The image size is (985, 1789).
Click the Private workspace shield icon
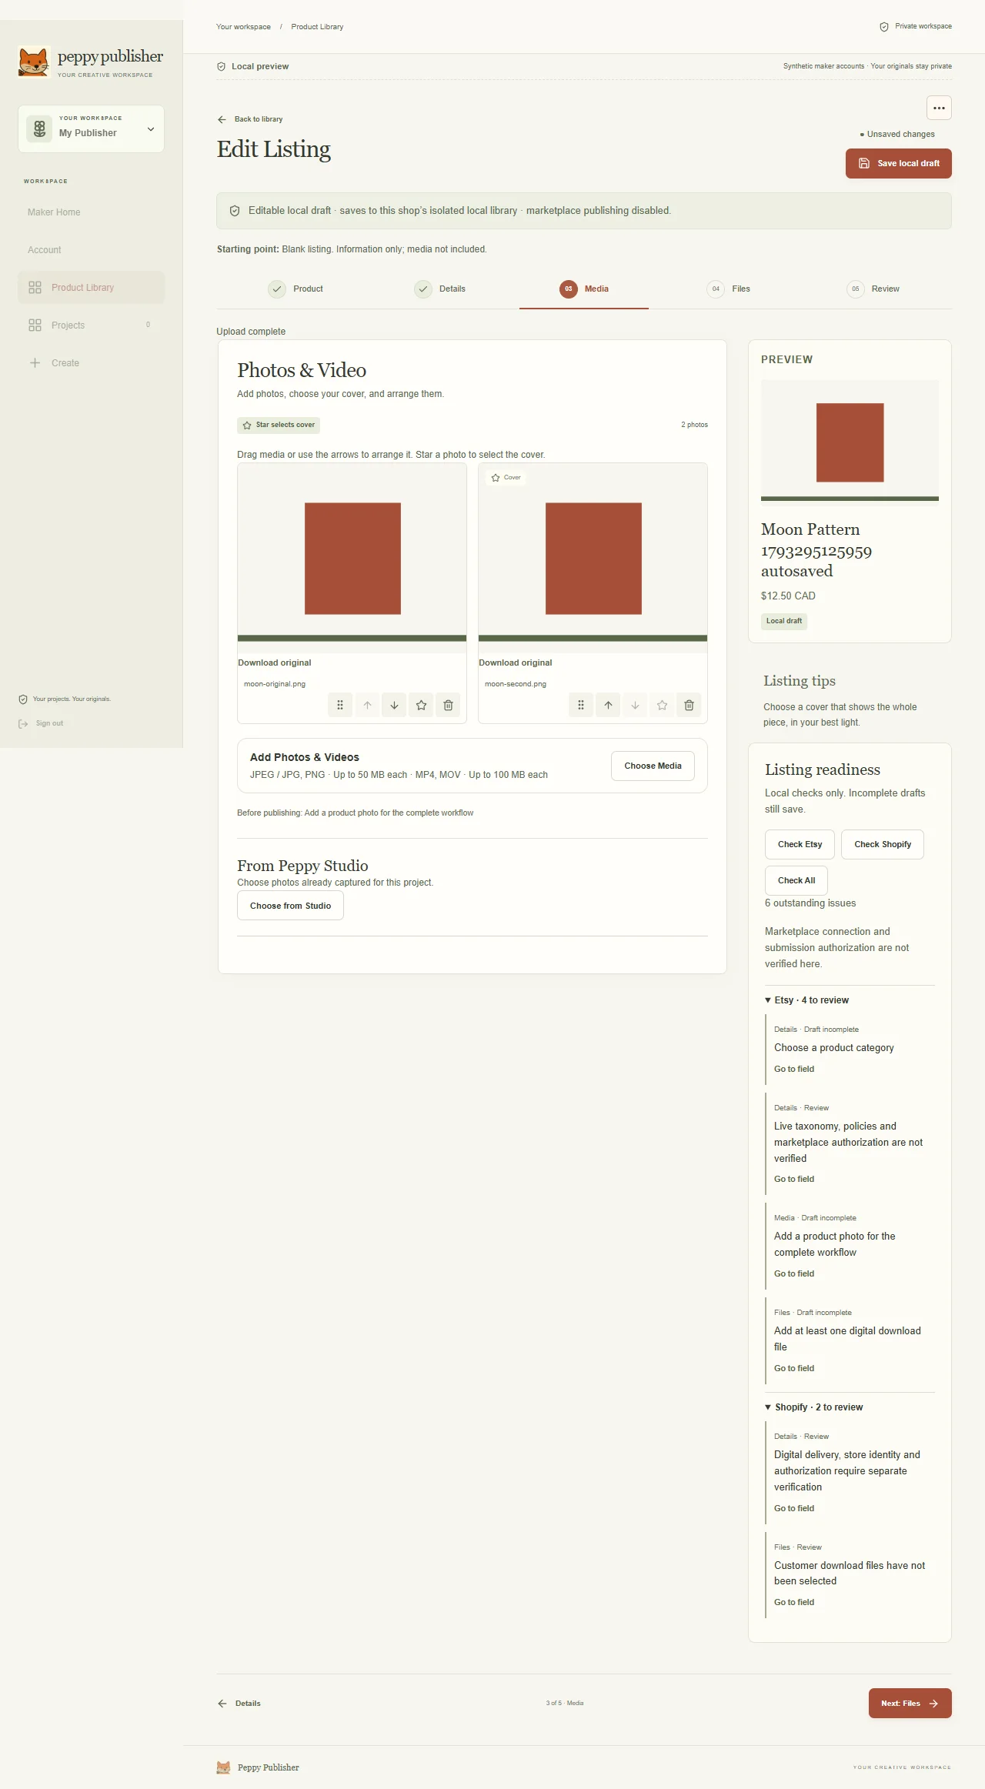884,27
